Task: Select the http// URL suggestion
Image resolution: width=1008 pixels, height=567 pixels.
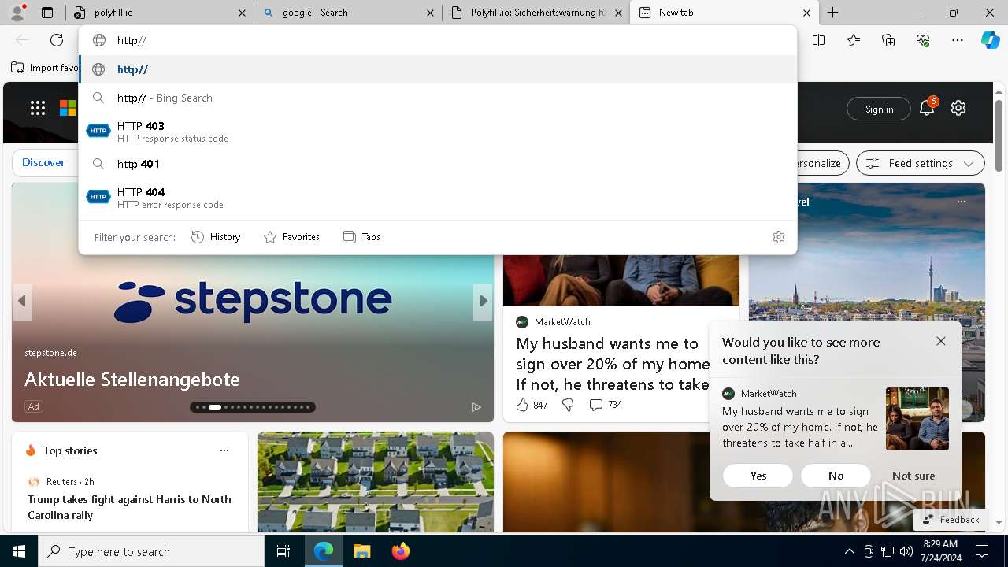Action: point(438,69)
